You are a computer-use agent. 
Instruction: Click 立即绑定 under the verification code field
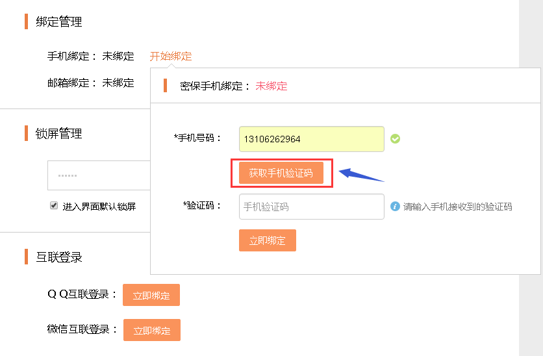[268, 240]
